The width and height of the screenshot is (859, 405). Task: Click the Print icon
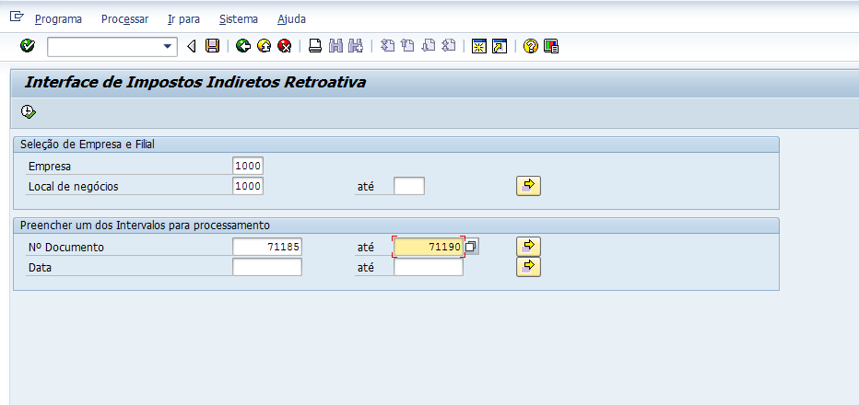315,46
